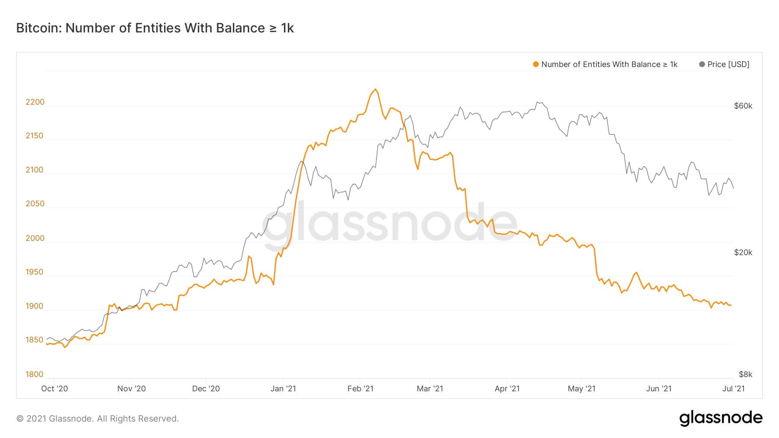Click the 1800 left axis label
This screenshot has height=438, width=779.
click(x=35, y=374)
